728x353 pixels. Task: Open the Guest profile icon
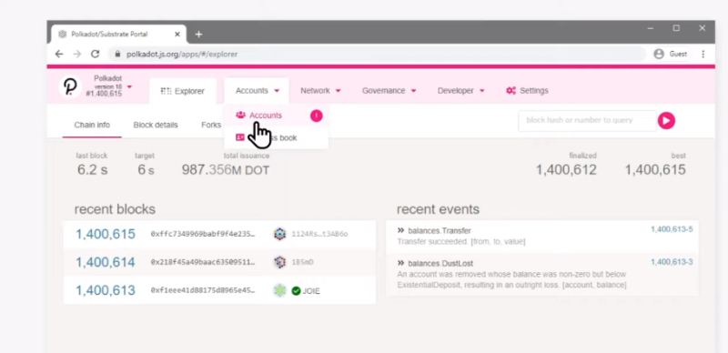coord(658,54)
